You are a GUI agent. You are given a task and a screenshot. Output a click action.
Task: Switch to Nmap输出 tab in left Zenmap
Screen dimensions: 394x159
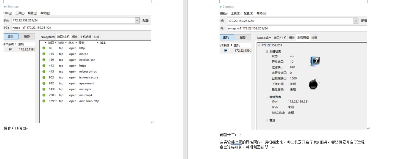48,37
